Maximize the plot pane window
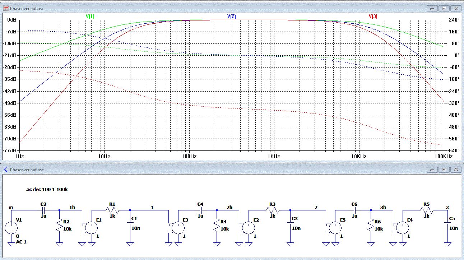The image size is (464, 260). 444,8
